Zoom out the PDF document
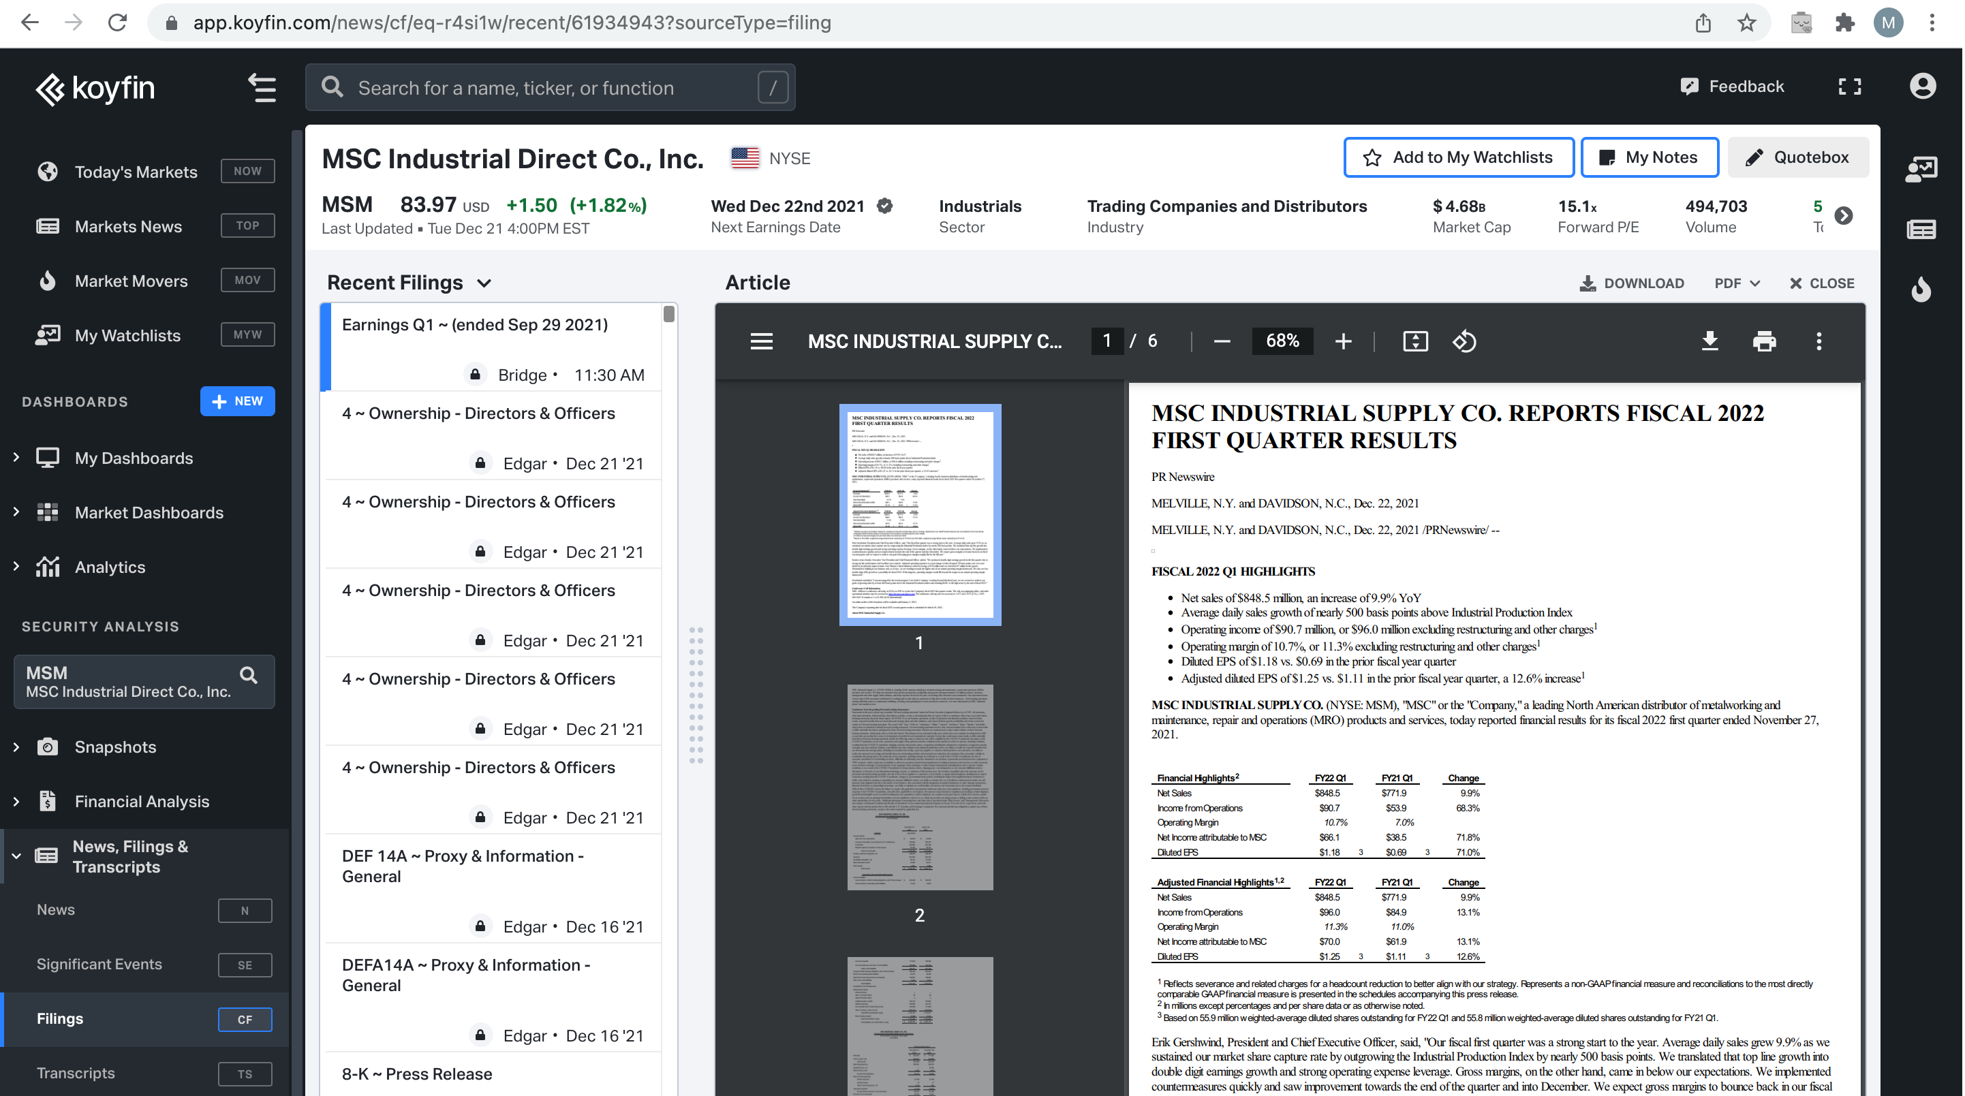 (x=1221, y=341)
